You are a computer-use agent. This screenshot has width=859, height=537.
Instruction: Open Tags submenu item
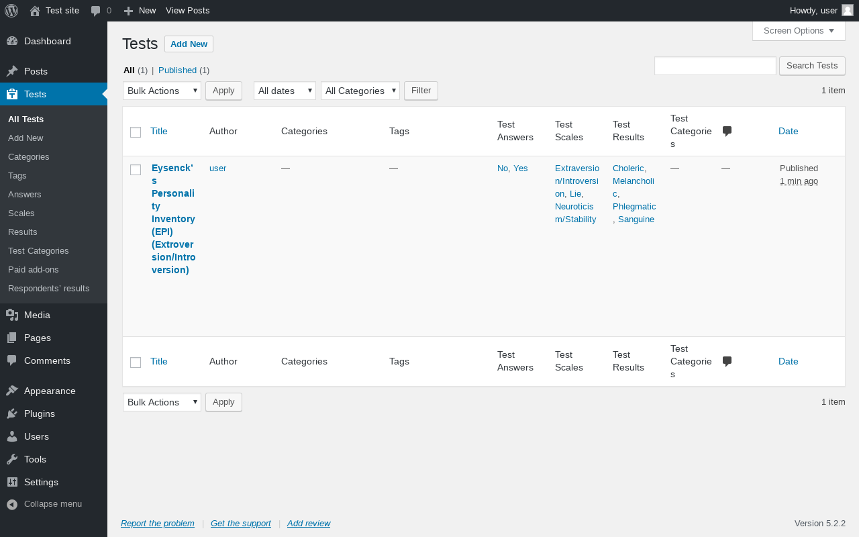pyautogui.click(x=17, y=175)
